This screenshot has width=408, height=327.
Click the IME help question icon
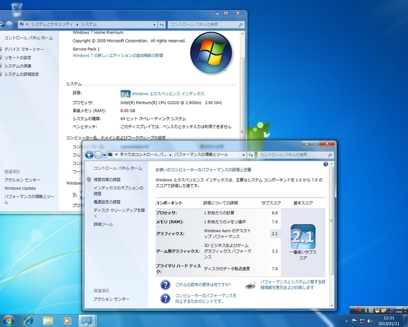[391, 310]
